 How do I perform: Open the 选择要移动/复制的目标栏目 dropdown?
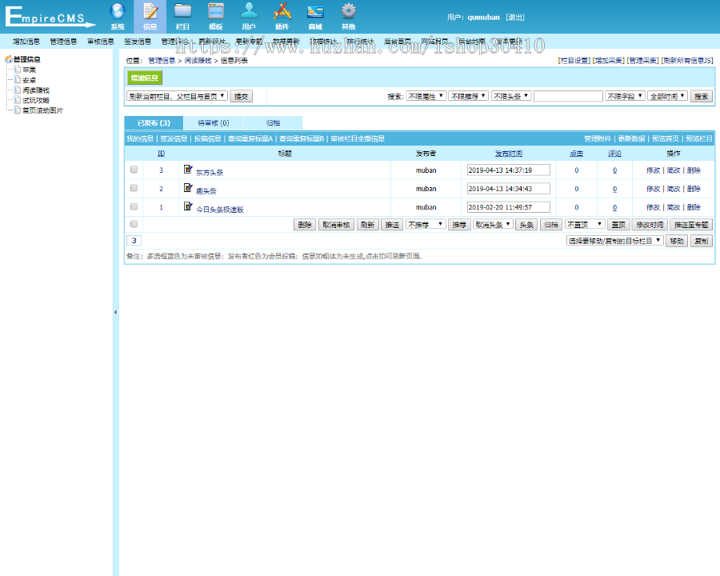pos(615,241)
